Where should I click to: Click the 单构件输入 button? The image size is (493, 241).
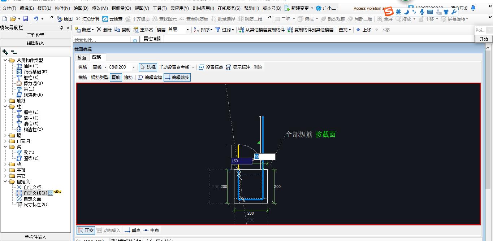point(35,237)
